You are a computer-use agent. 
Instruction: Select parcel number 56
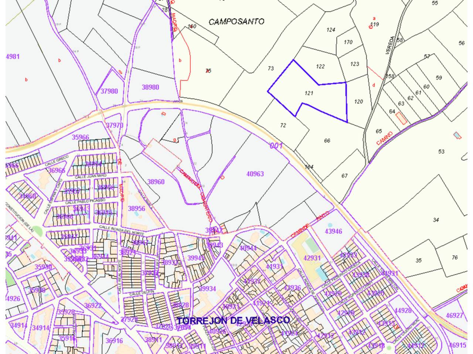[x=462, y=43]
